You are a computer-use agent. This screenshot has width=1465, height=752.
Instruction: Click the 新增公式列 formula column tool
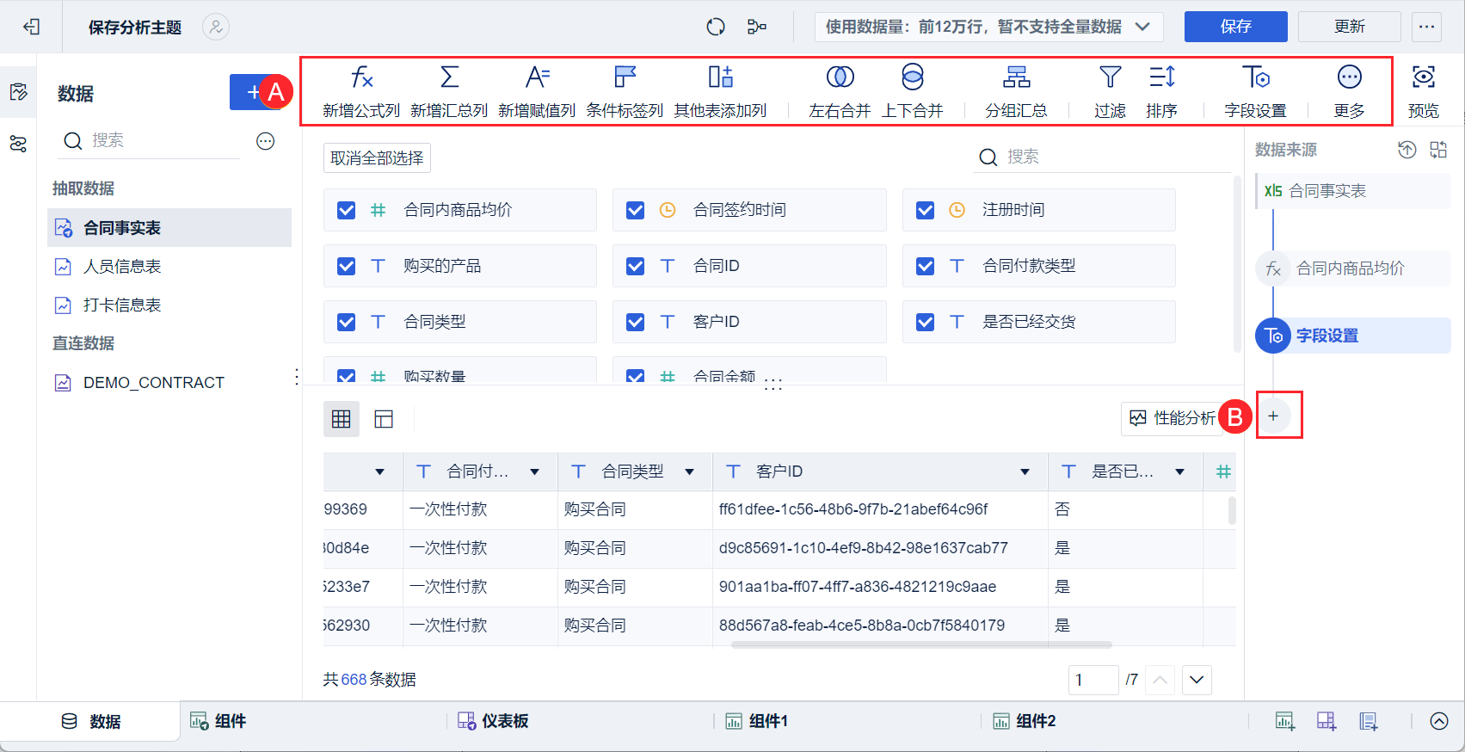pyautogui.click(x=361, y=91)
